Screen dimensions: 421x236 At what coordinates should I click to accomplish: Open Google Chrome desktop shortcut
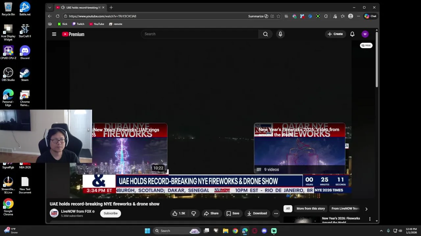(x=8, y=207)
